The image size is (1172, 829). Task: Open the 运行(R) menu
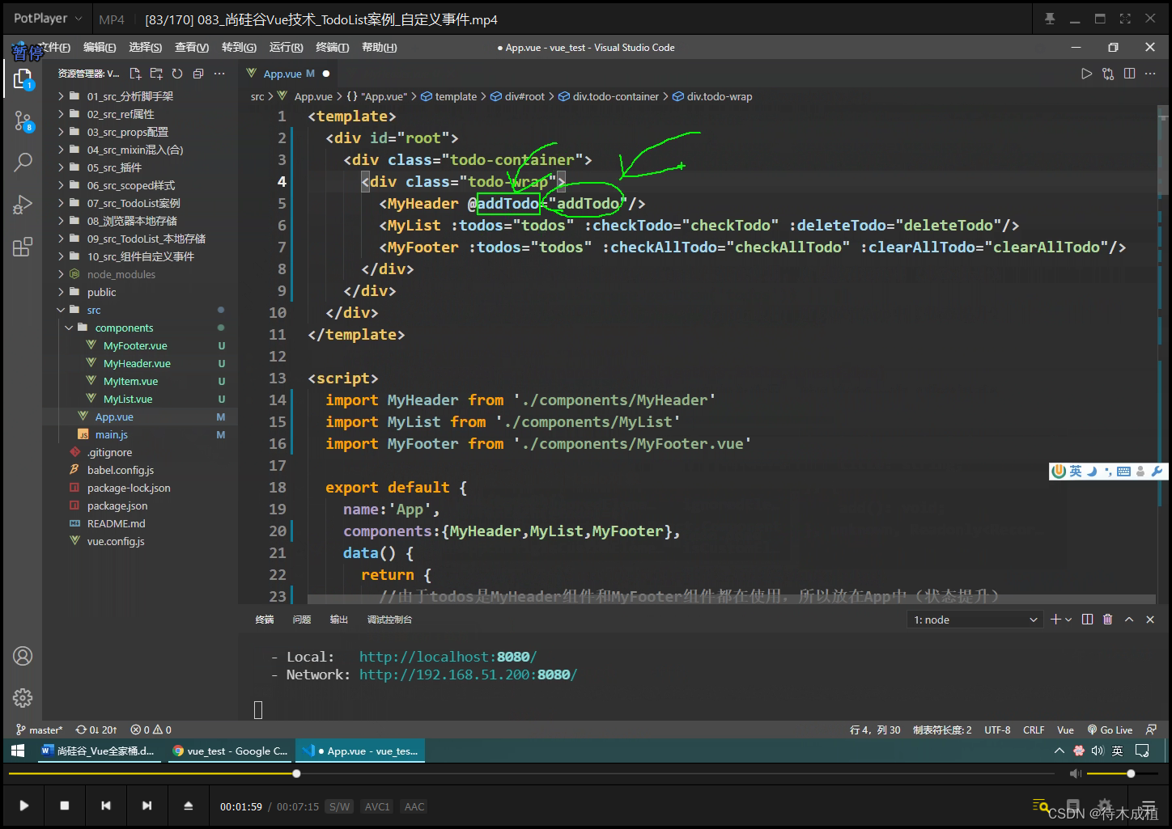[x=287, y=48]
